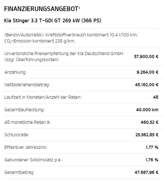Click the Gesamtlaufleistung label

(24, 110)
